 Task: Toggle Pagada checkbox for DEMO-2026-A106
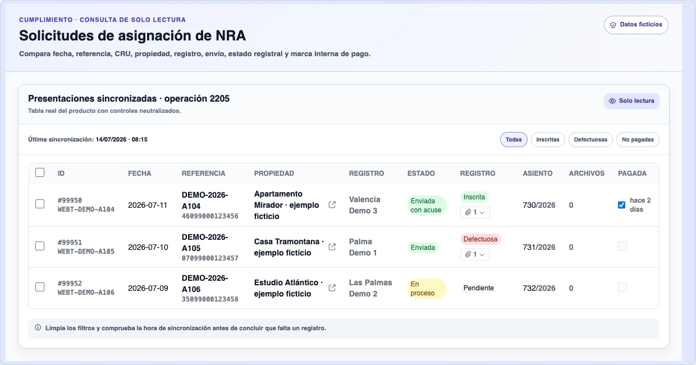[622, 287]
